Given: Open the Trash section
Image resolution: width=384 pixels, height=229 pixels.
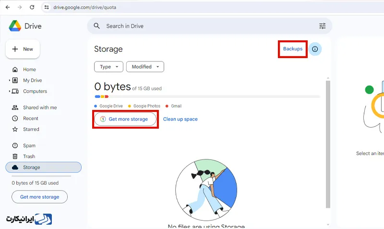Looking at the screenshot, I should (x=29, y=157).
